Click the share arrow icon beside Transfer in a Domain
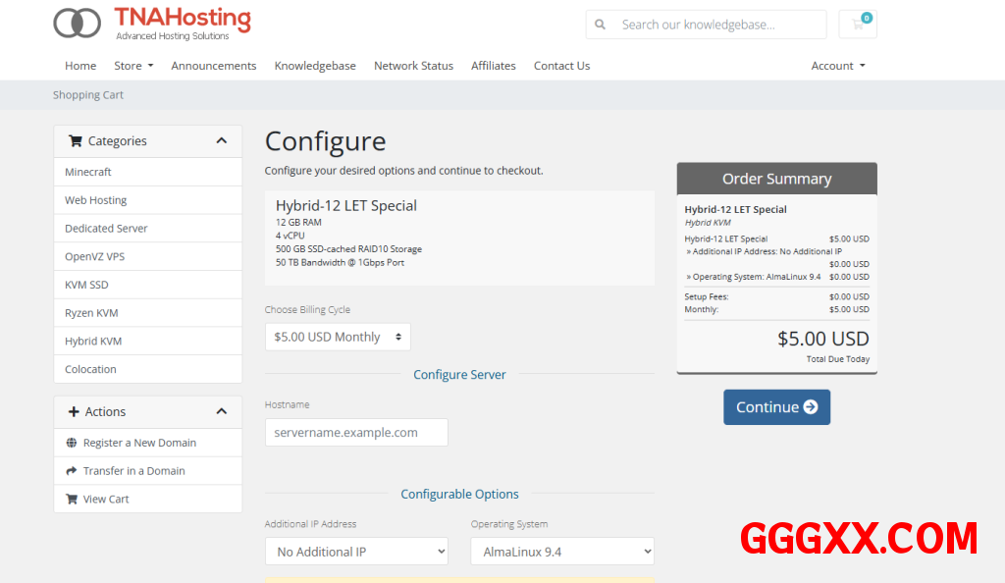1005x583 pixels. pos(72,471)
